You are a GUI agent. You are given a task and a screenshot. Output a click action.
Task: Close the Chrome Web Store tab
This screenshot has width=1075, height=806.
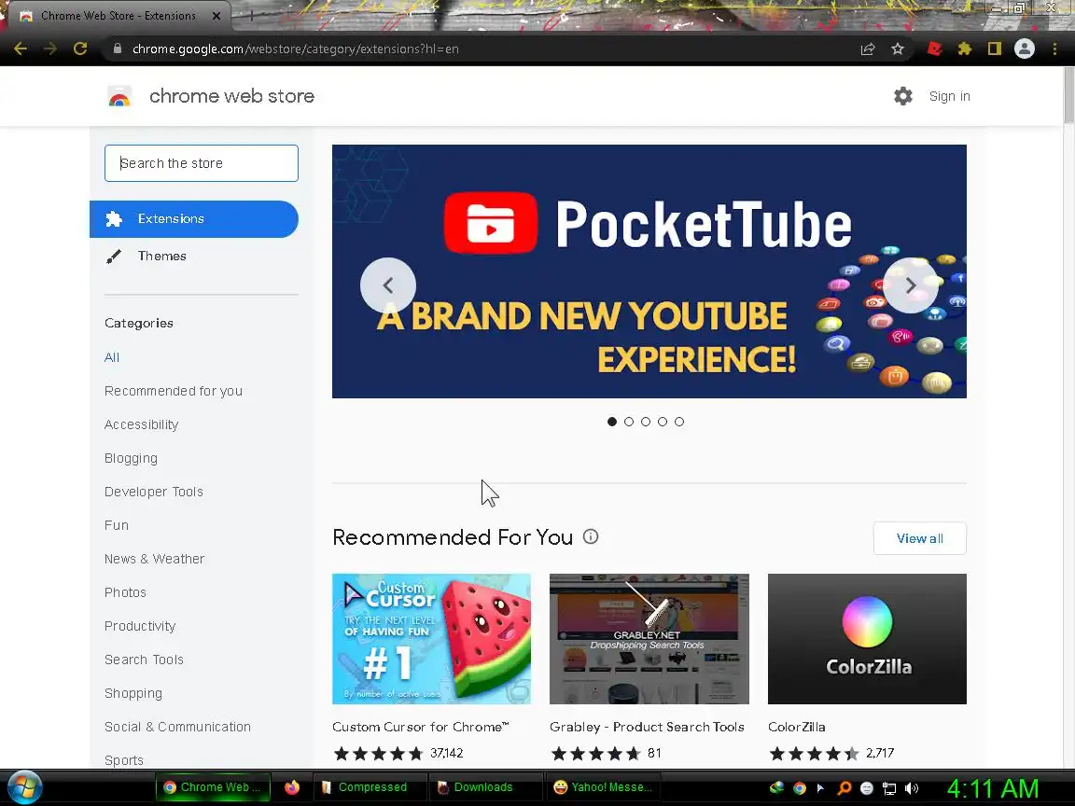click(x=216, y=16)
